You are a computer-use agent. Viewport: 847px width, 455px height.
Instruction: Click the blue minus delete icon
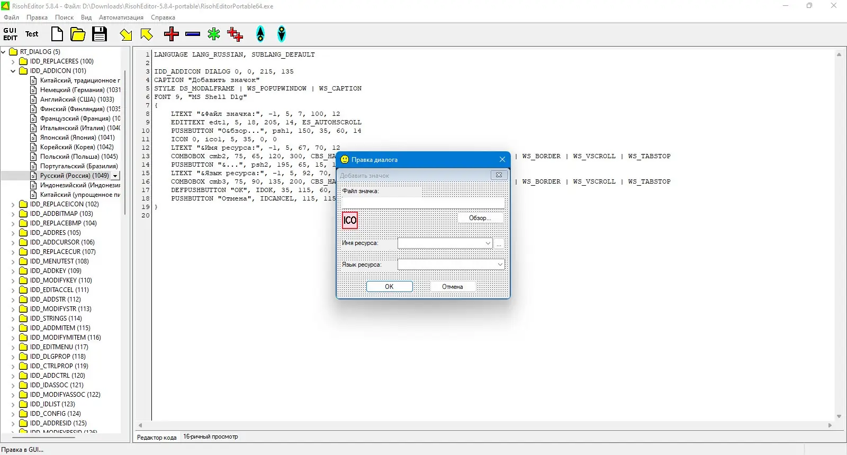pos(193,34)
